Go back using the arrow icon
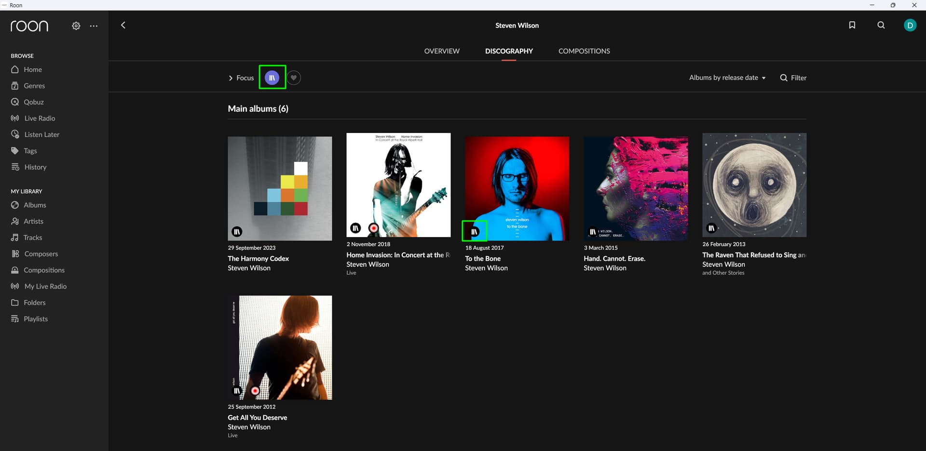The image size is (926, 451). click(123, 25)
